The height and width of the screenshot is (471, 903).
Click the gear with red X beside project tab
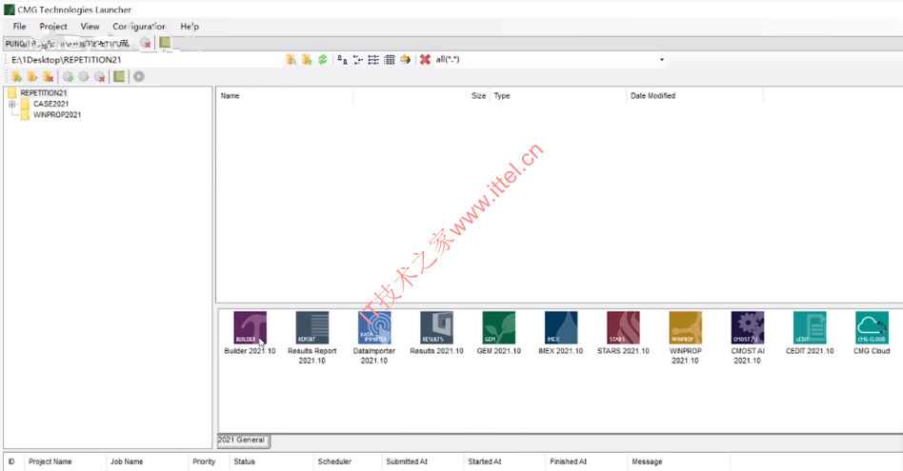click(146, 43)
